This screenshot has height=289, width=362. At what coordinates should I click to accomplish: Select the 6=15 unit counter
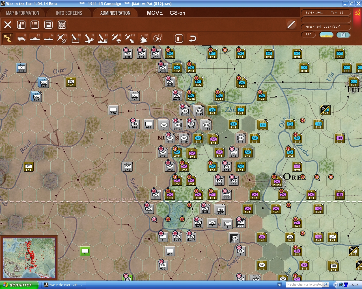click(199, 111)
